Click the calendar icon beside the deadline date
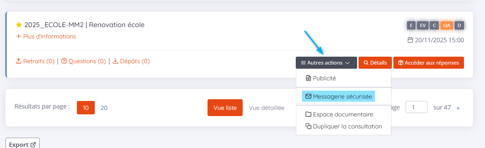The width and height of the screenshot is (485, 148). tap(410, 40)
